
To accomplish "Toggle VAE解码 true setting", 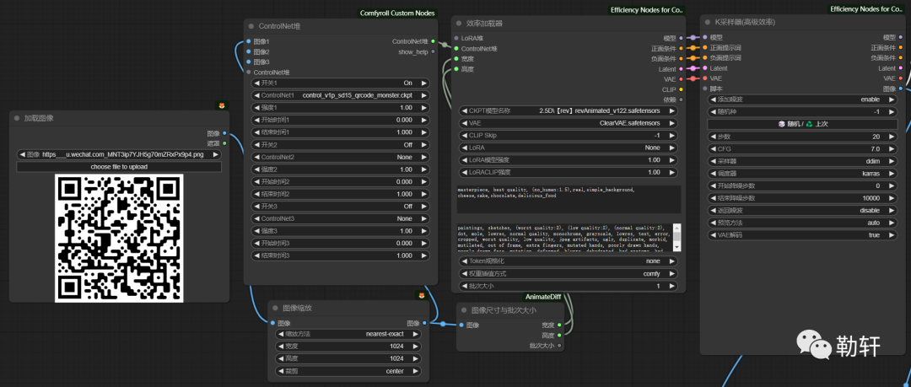I will (x=802, y=235).
